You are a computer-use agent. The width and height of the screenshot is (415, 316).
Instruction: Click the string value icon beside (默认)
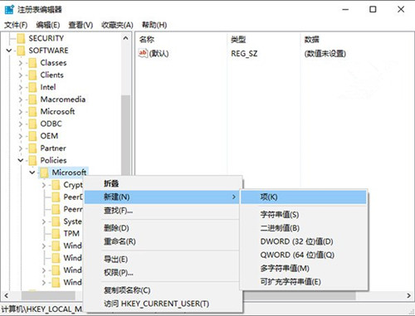[143, 53]
